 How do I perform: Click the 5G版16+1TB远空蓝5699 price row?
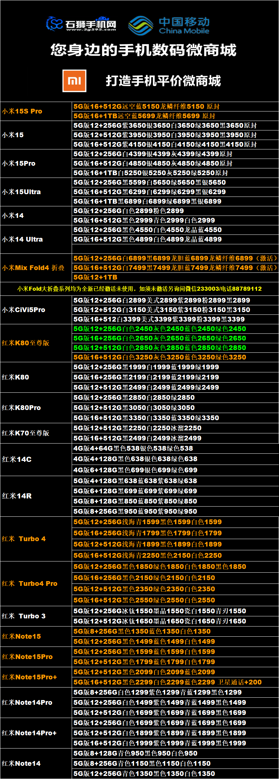click(x=144, y=116)
